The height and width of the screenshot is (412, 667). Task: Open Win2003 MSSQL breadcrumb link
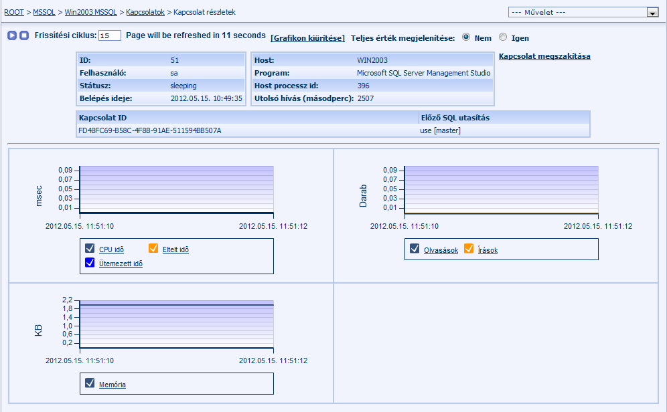point(91,12)
